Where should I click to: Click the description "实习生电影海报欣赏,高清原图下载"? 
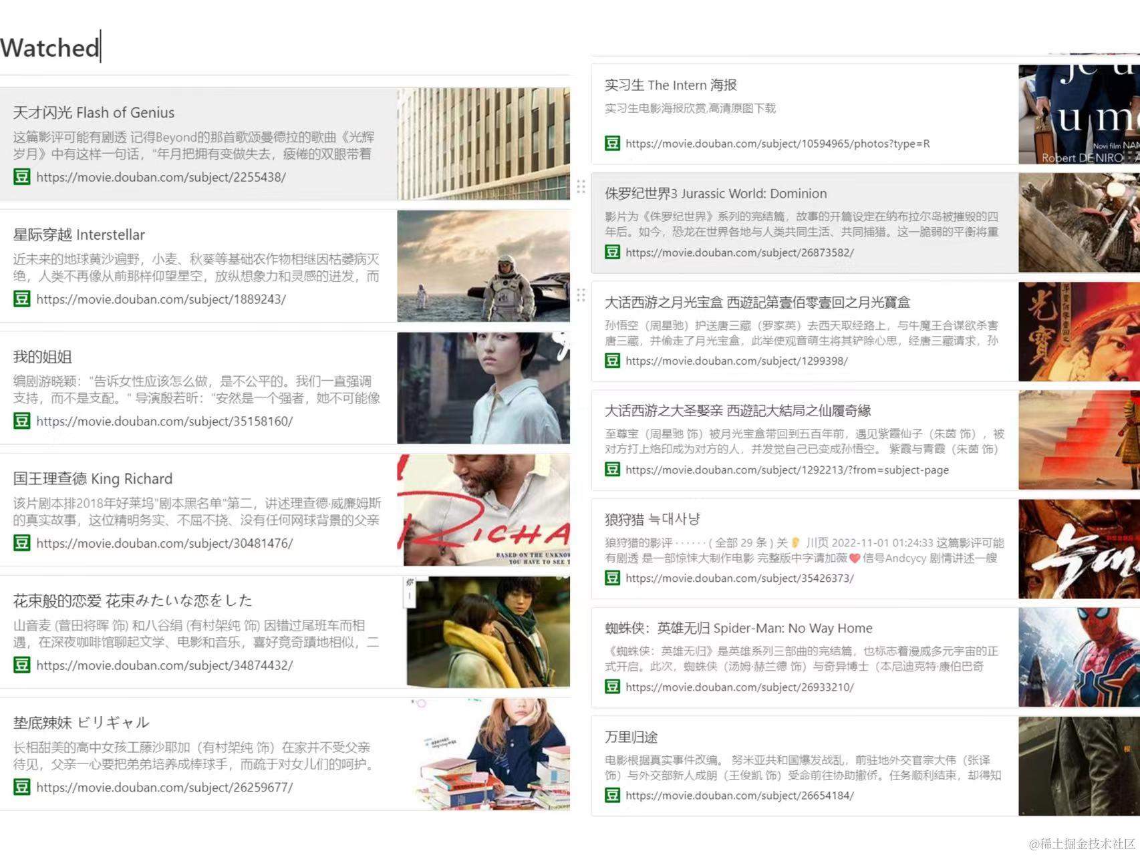[x=690, y=108]
